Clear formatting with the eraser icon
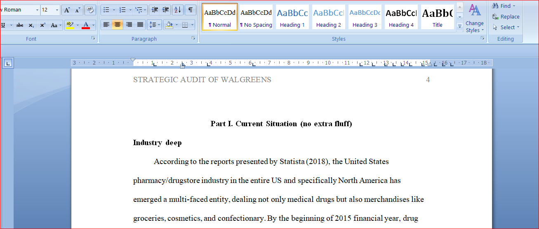 (90, 10)
